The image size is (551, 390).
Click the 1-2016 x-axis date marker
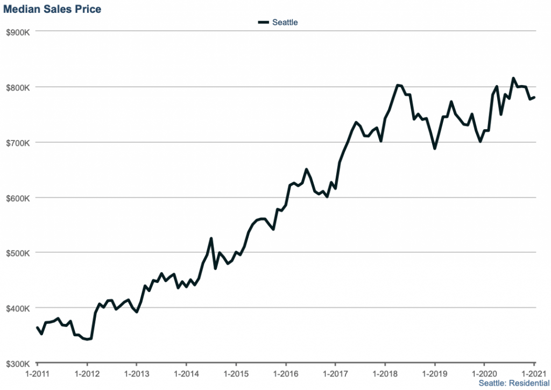click(x=286, y=372)
